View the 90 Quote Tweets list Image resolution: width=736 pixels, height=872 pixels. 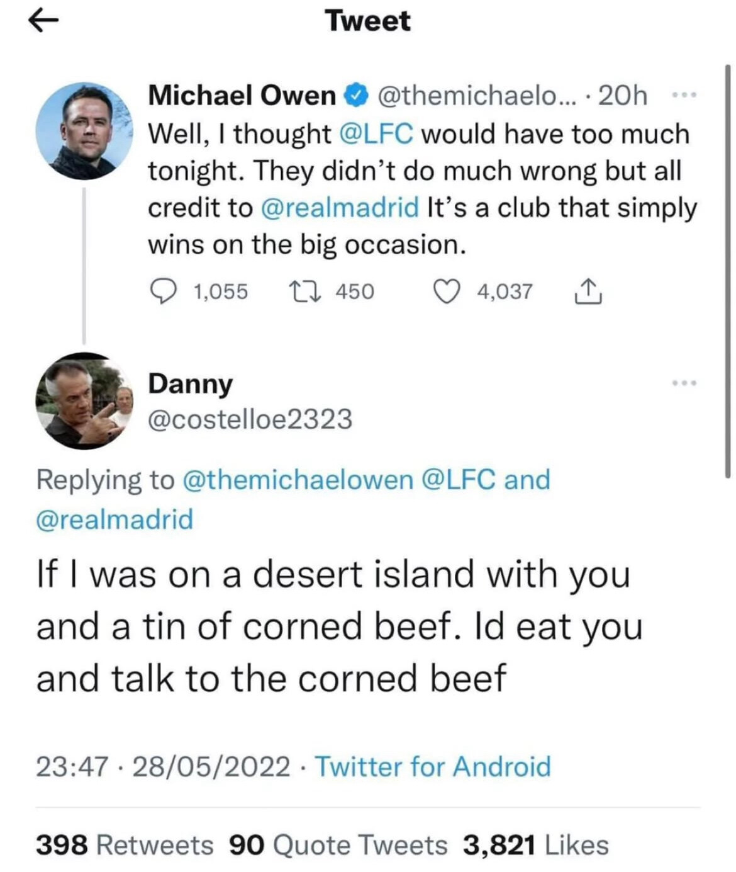[338, 845]
